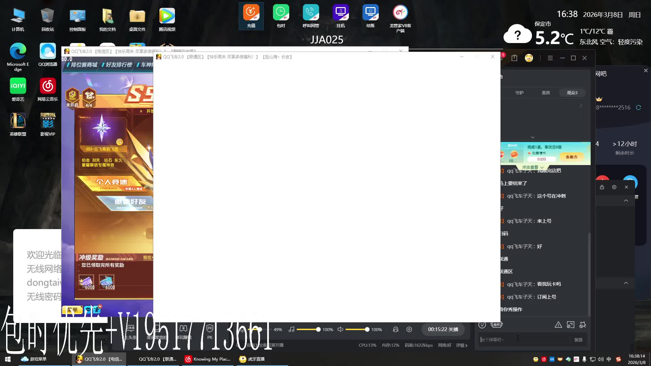The image size is (651, 366).
Task: Toggle the lock icon on floating panel
Action: click(x=602, y=187)
